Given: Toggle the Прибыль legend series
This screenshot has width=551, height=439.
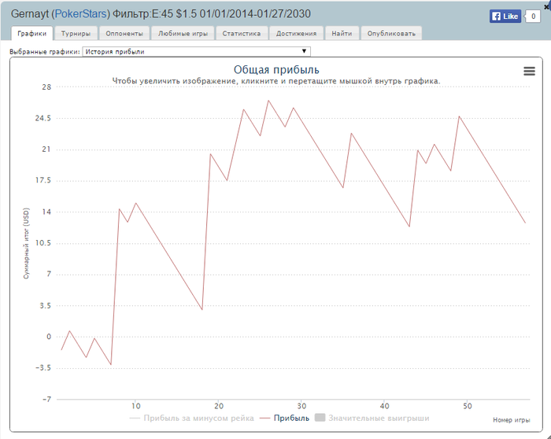Looking at the screenshot, I should 285,418.
